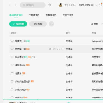Click the SQ badge on 我和我追逐的梦

coord(32,82)
